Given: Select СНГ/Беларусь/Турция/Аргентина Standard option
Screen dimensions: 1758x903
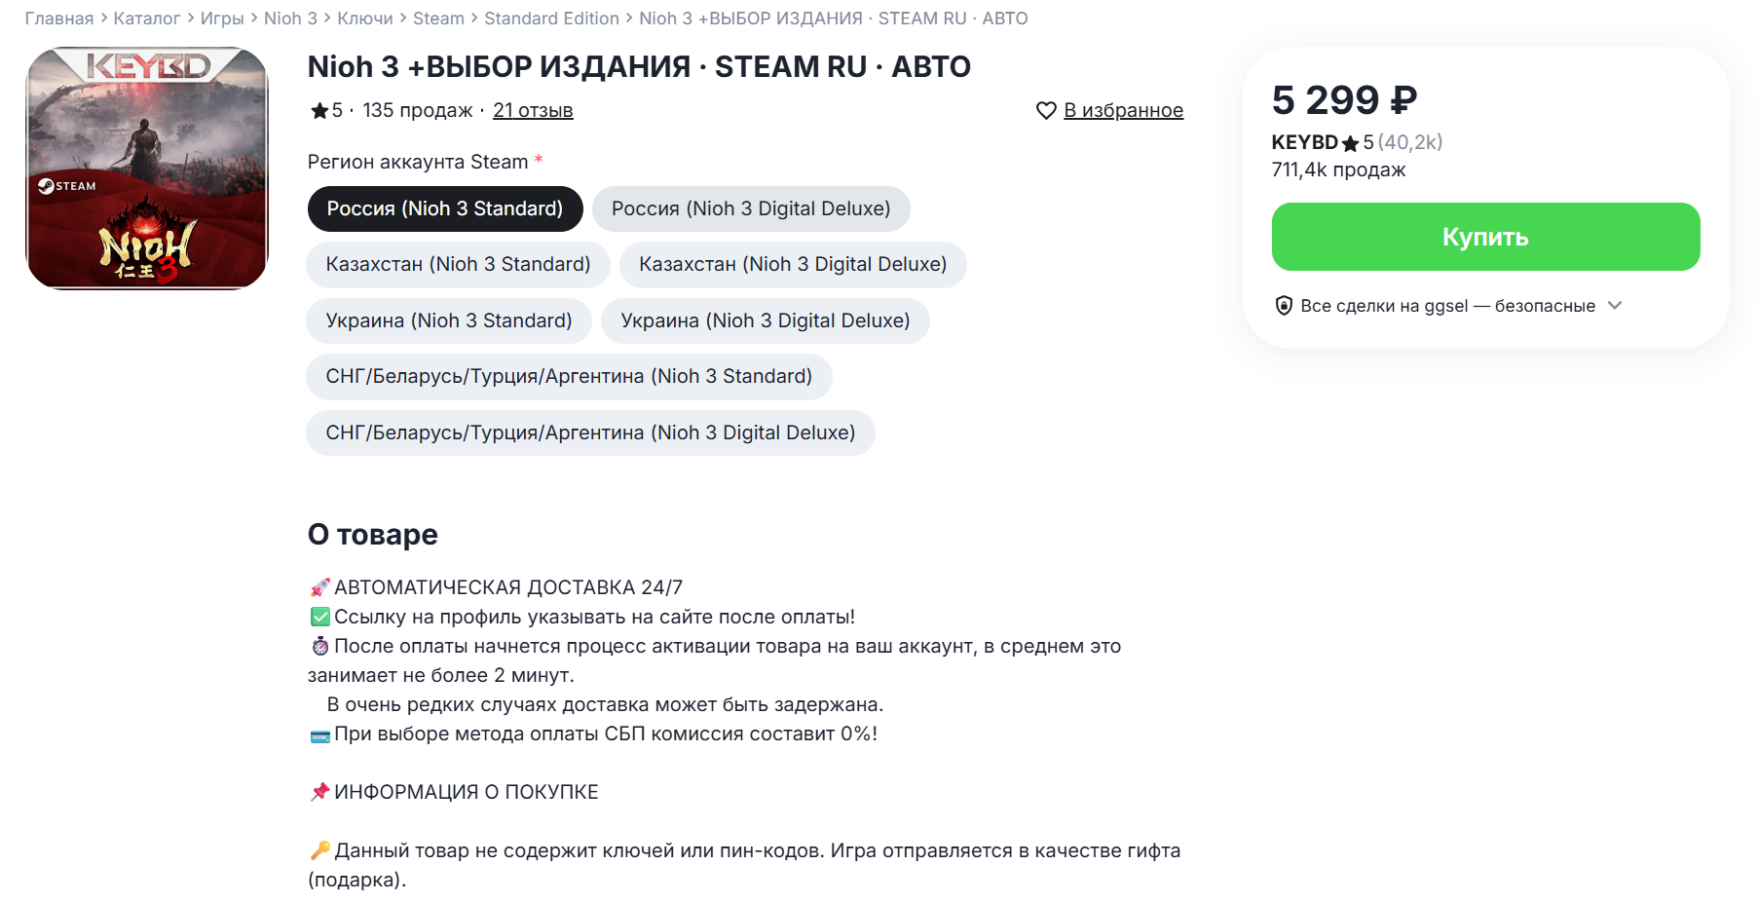Looking at the screenshot, I should click(x=568, y=377).
